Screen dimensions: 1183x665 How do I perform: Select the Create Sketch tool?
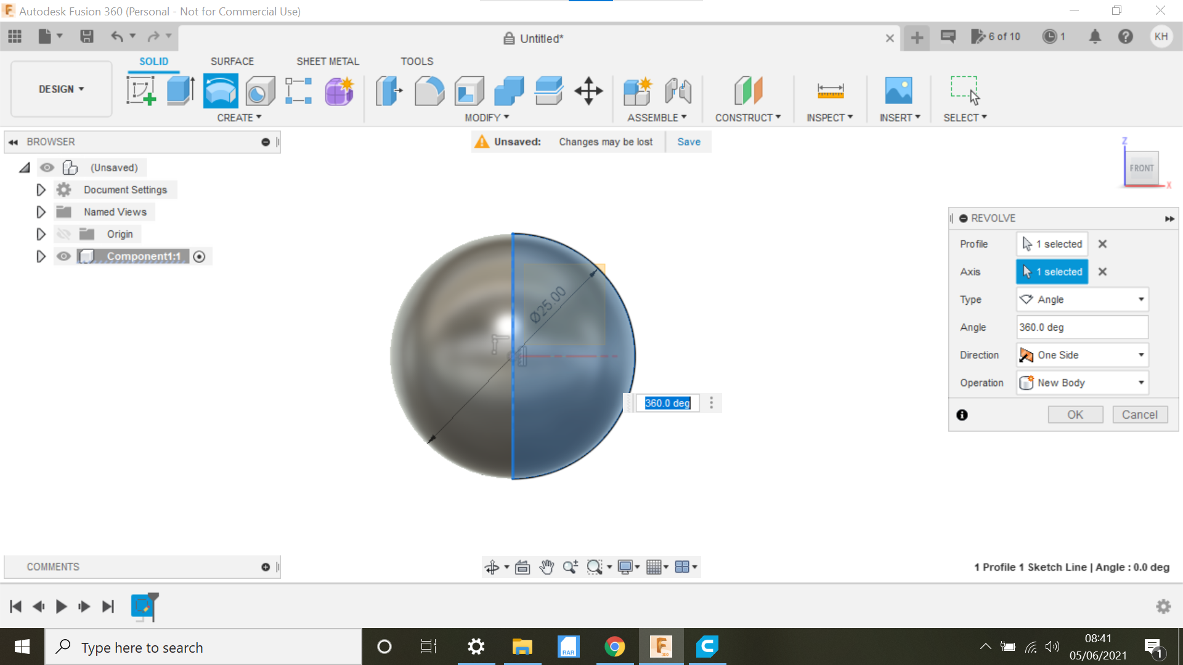(141, 91)
